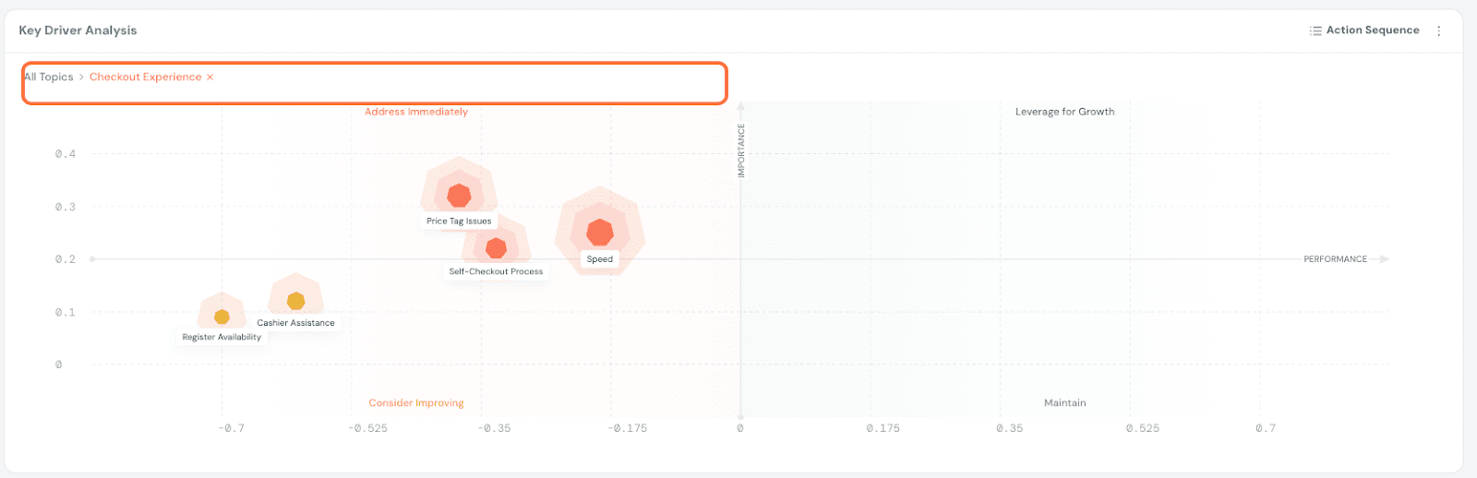
Task: Select the Speed heptagon data point
Action: pyautogui.click(x=600, y=233)
